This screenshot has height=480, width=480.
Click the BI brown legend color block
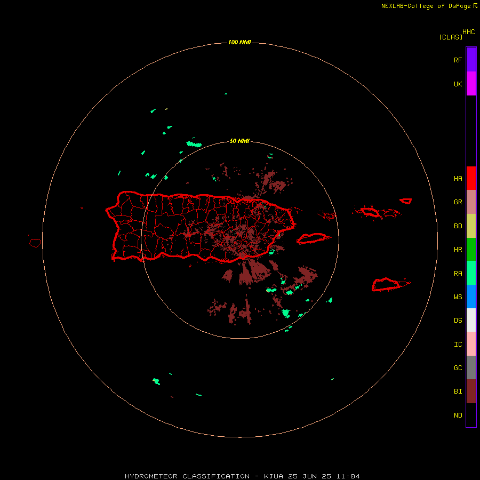click(x=471, y=391)
